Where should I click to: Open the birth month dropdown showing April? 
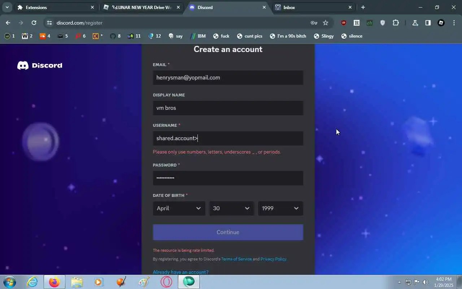coord(179,208)
